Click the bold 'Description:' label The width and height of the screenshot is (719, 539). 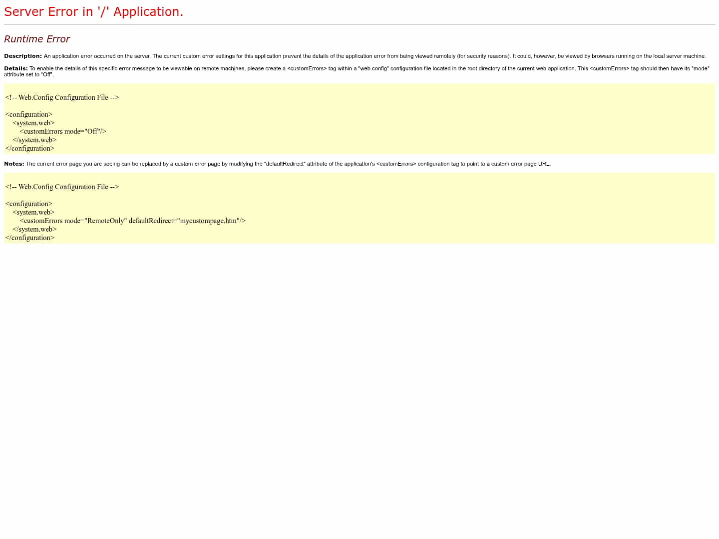[x=23, y=56]
